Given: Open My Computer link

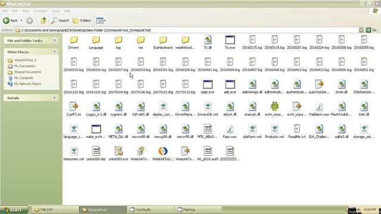Looking at the screenshot, I should [24, 78].
